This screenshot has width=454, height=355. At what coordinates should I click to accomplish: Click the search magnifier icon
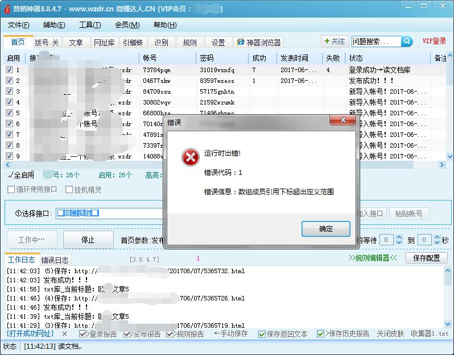tap(407, 41)
